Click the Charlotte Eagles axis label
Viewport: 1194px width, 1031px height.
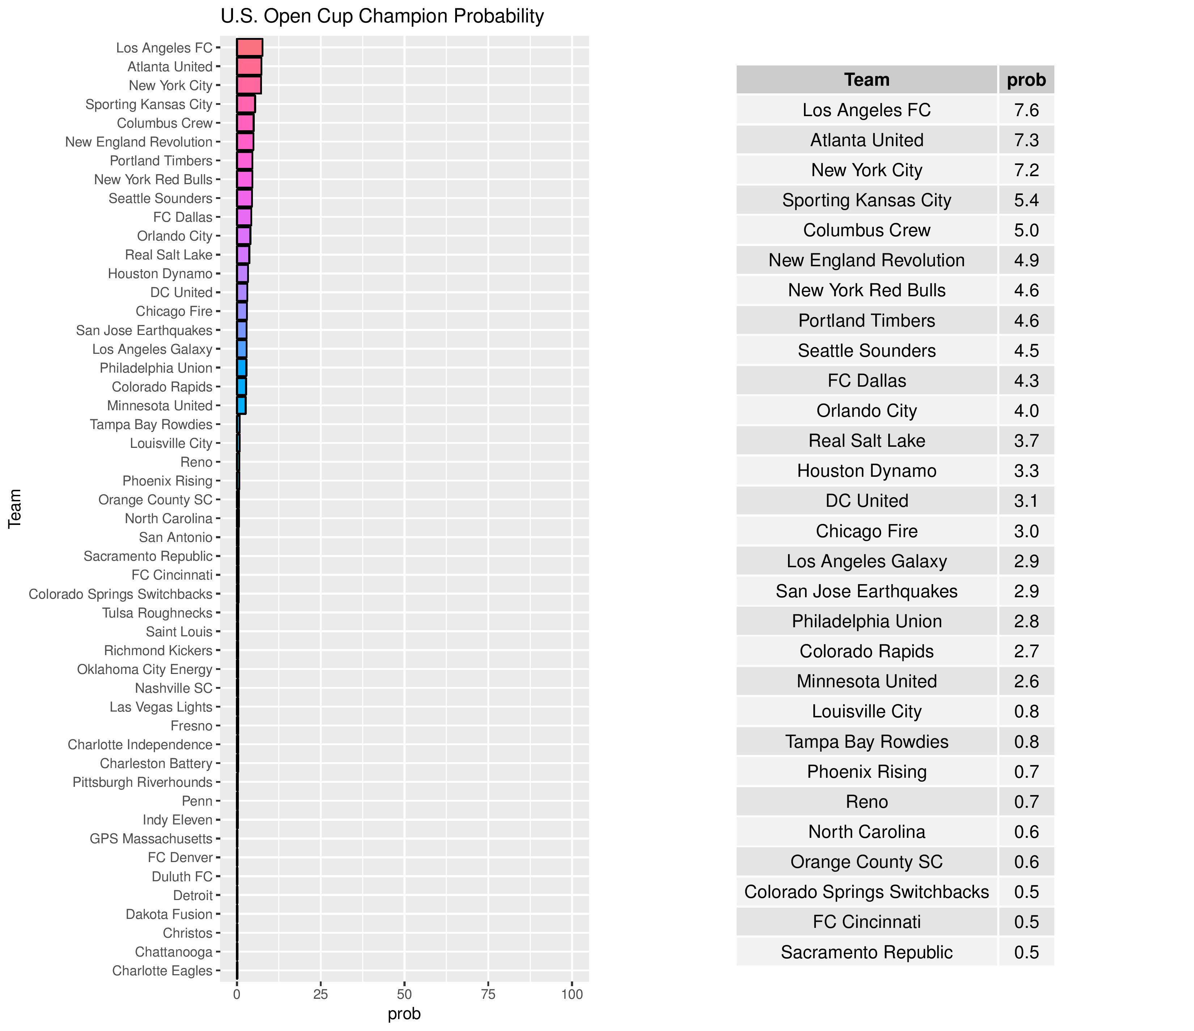pyautogui.click(x=162, y=971)
